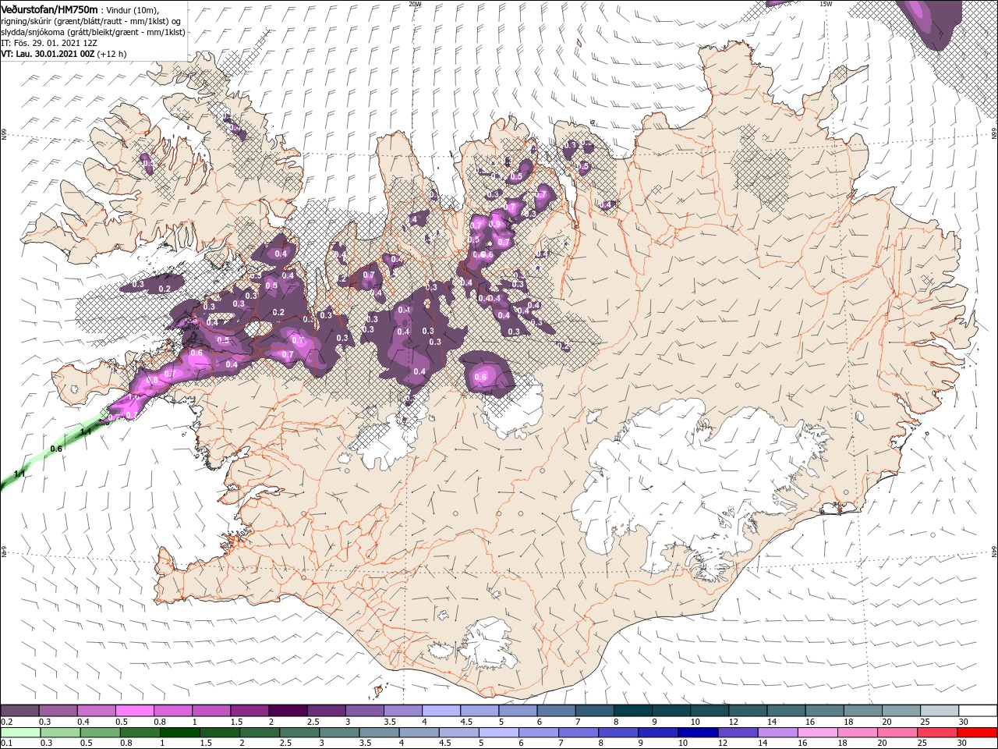Click the 'Veðurstofan/HM750m' title text
The height and width of the screenshot is (749, 998).
point(49,9)
